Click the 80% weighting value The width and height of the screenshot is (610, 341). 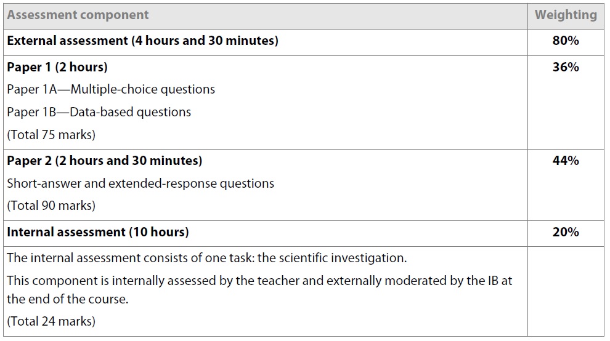point(566,41)
